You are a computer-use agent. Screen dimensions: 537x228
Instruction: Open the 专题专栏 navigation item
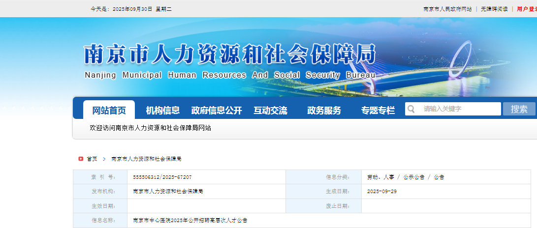378,110
